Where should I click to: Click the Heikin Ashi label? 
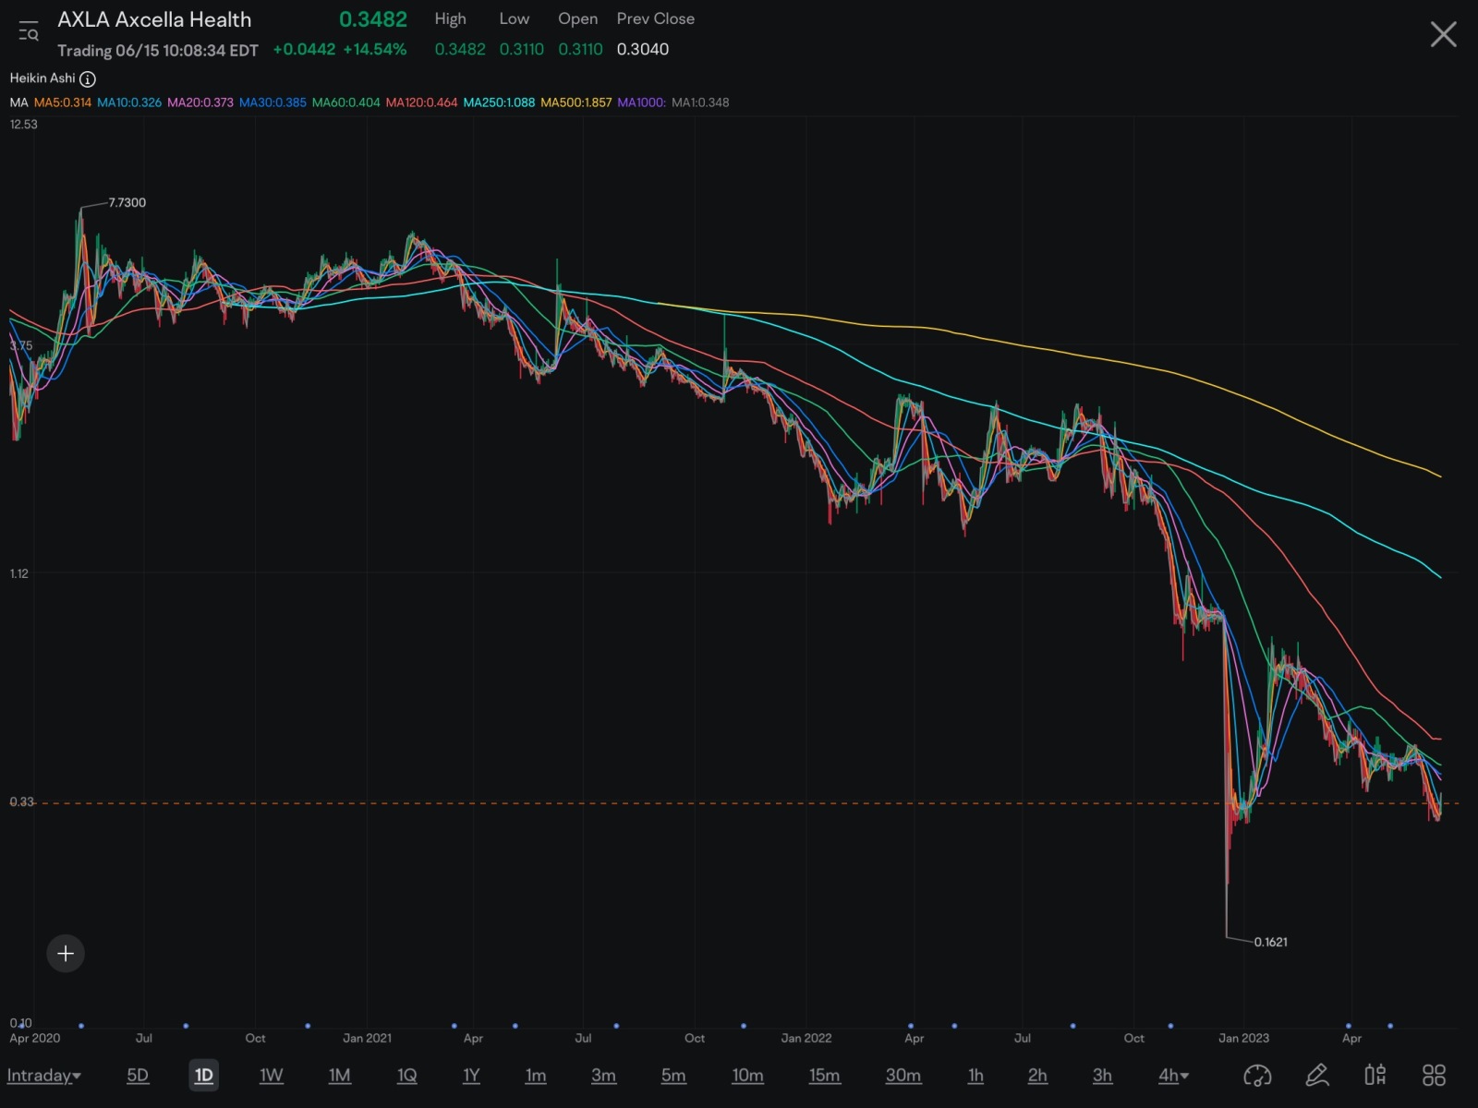42,78
